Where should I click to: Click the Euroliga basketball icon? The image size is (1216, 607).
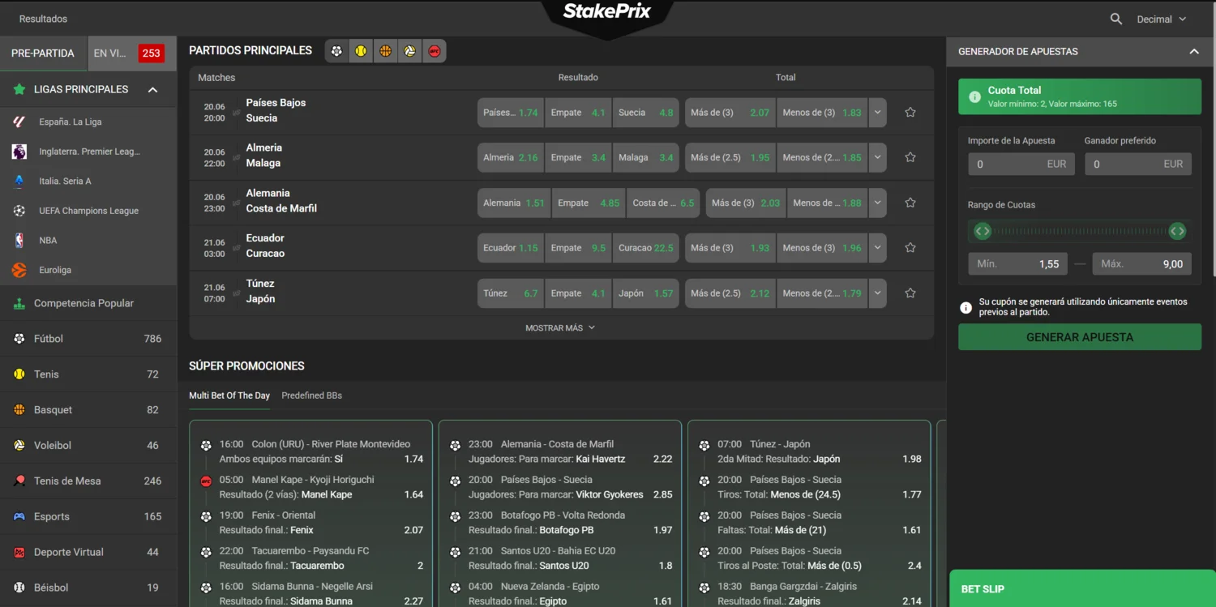19,270
